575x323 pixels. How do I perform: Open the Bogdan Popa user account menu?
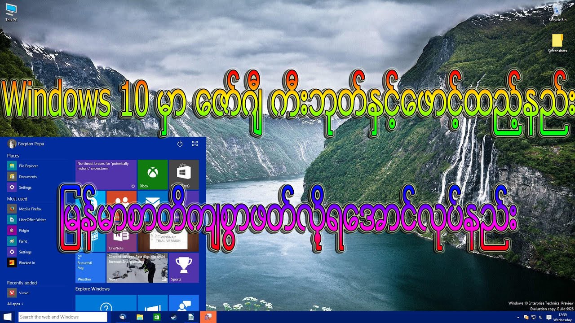click(26, 144)
